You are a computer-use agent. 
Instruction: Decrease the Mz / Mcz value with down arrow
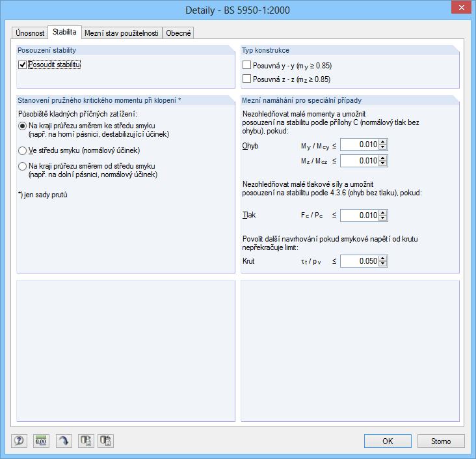[383, 163]
